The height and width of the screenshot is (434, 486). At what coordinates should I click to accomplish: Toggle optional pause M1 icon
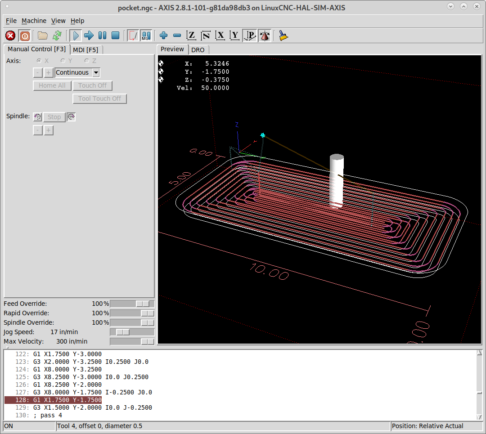click(x=146, y=36)
